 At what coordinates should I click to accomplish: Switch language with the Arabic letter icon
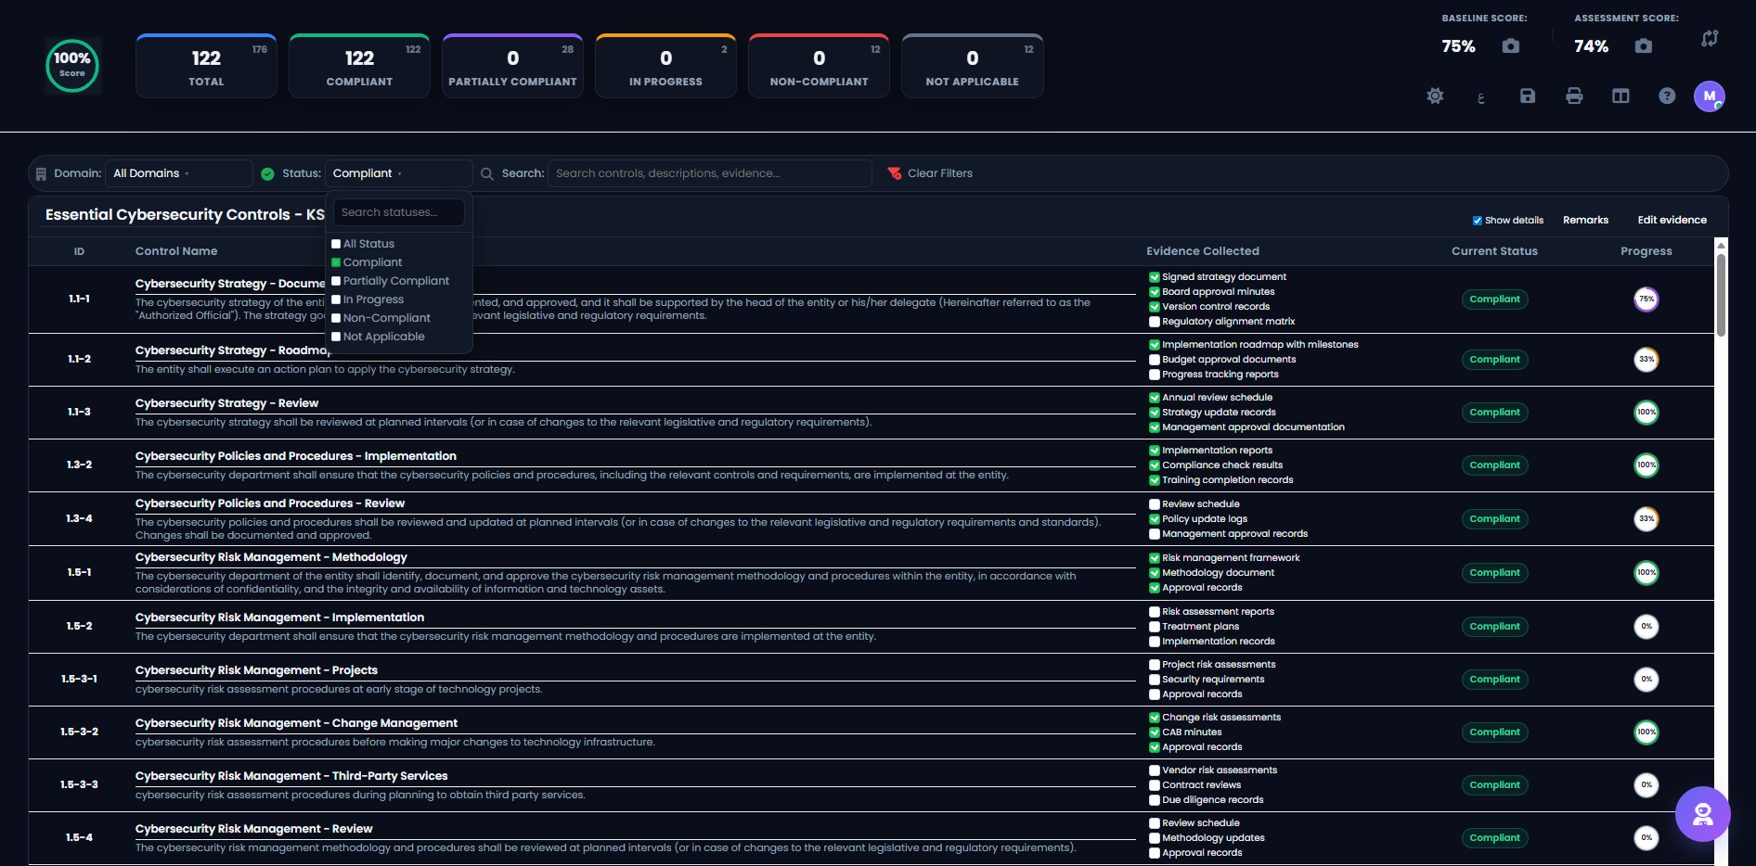[1481, 97]
